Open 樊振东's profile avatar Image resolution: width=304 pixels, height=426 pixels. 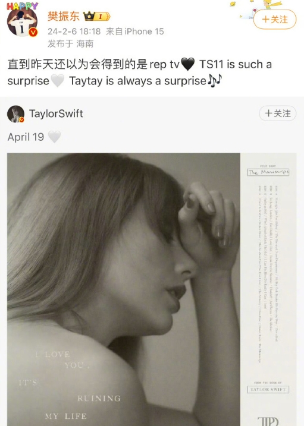point(22,23)
